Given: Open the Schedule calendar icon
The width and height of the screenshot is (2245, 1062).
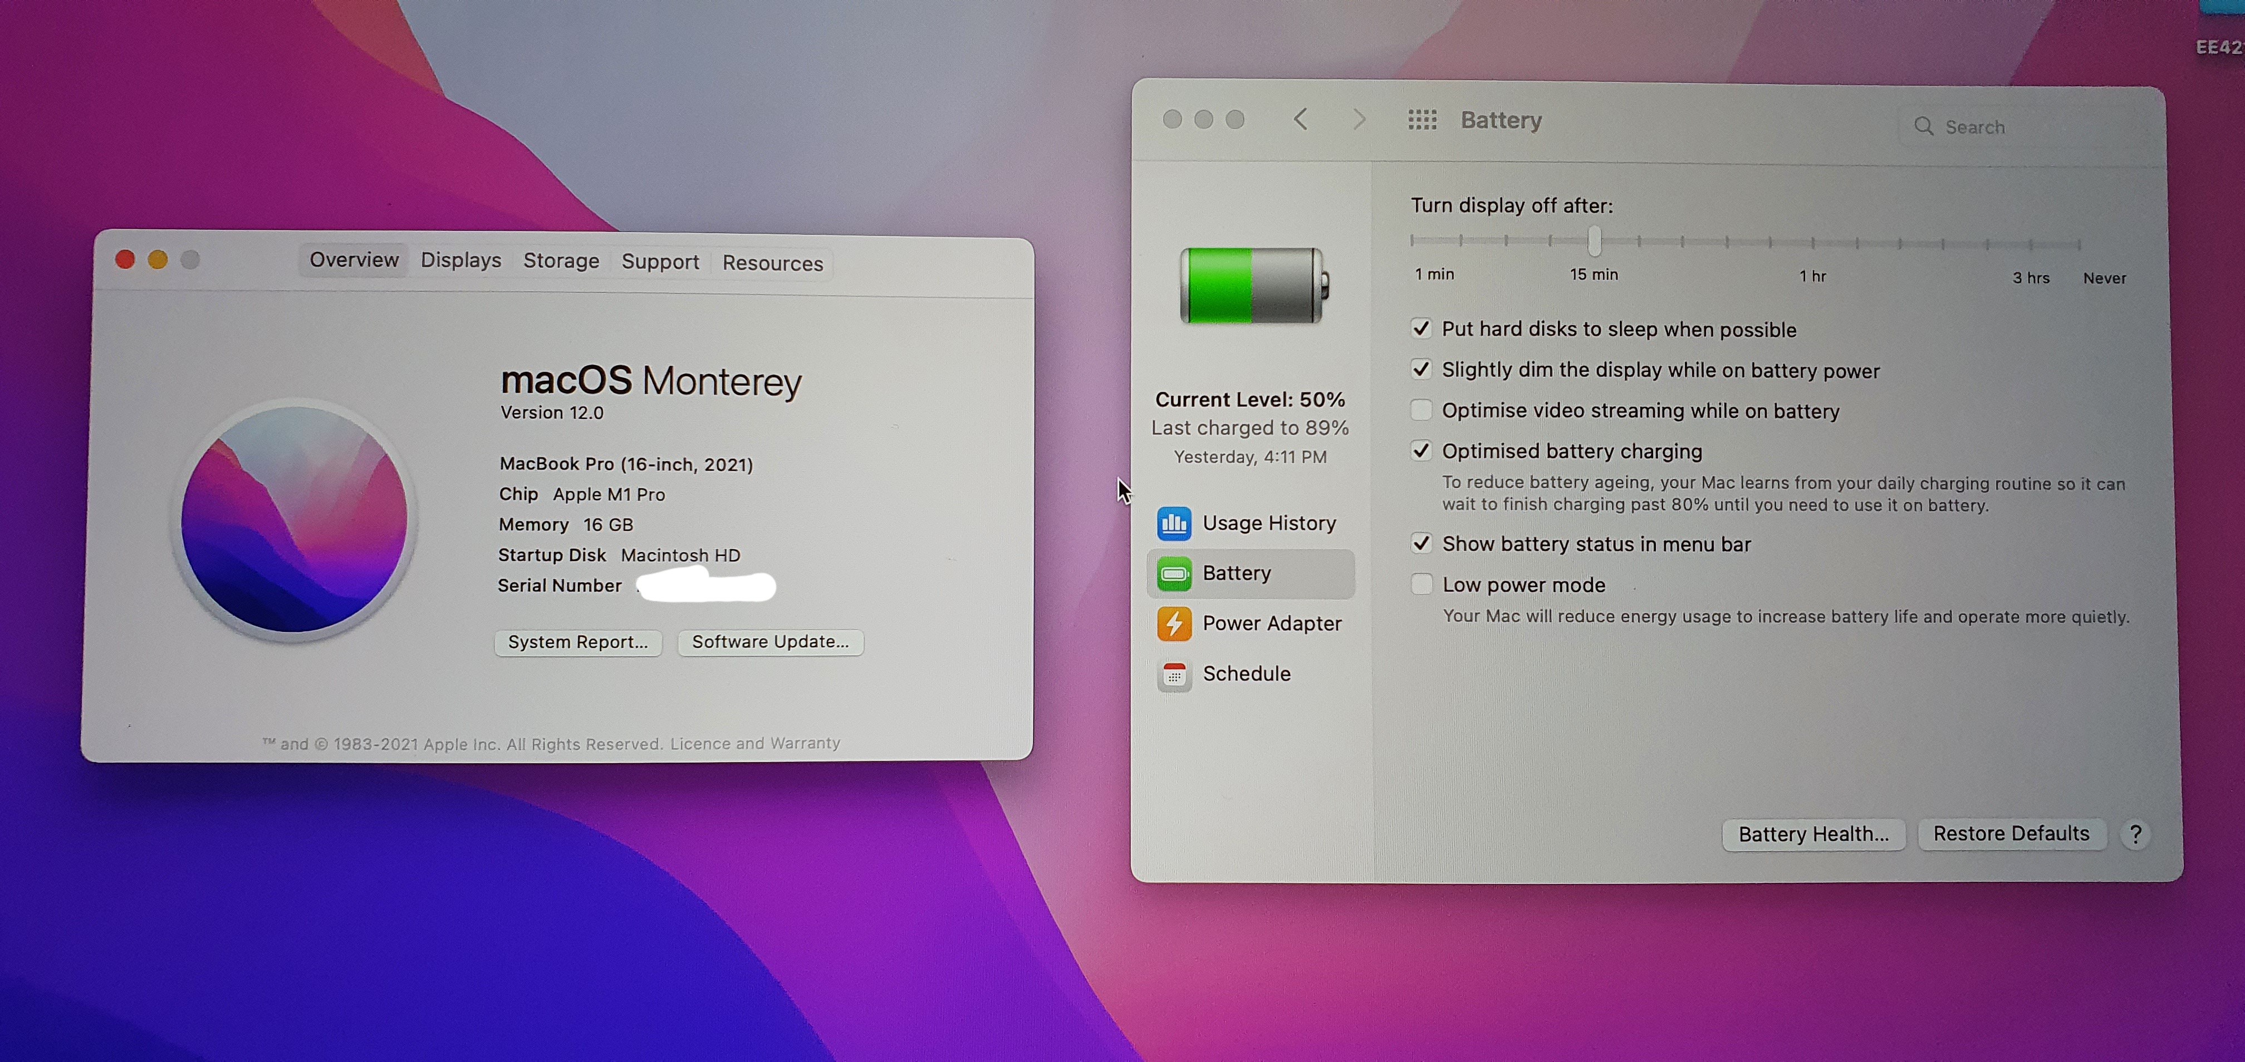Looking at the screenshot, I should 1174,674.
